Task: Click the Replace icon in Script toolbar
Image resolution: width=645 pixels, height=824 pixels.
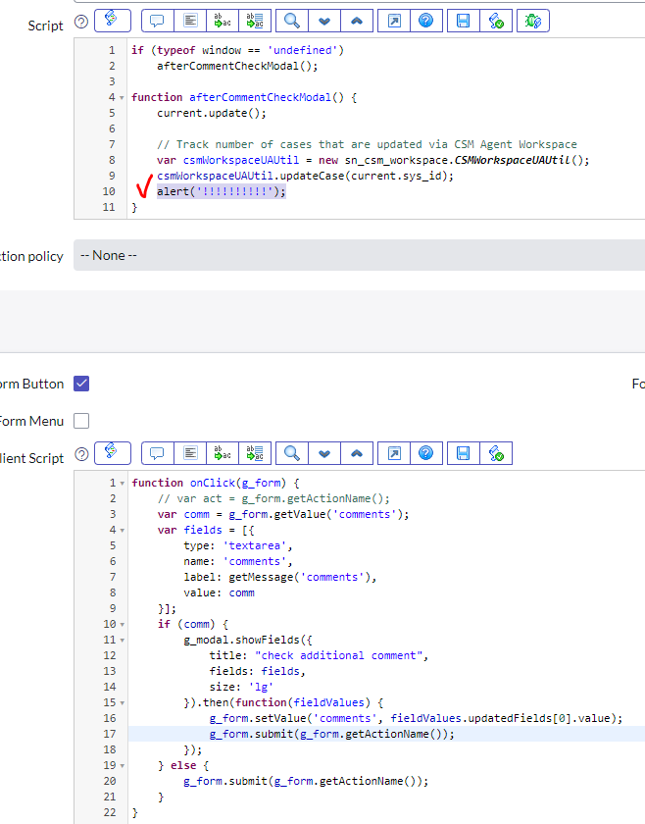Action: (x=223, y=21)
